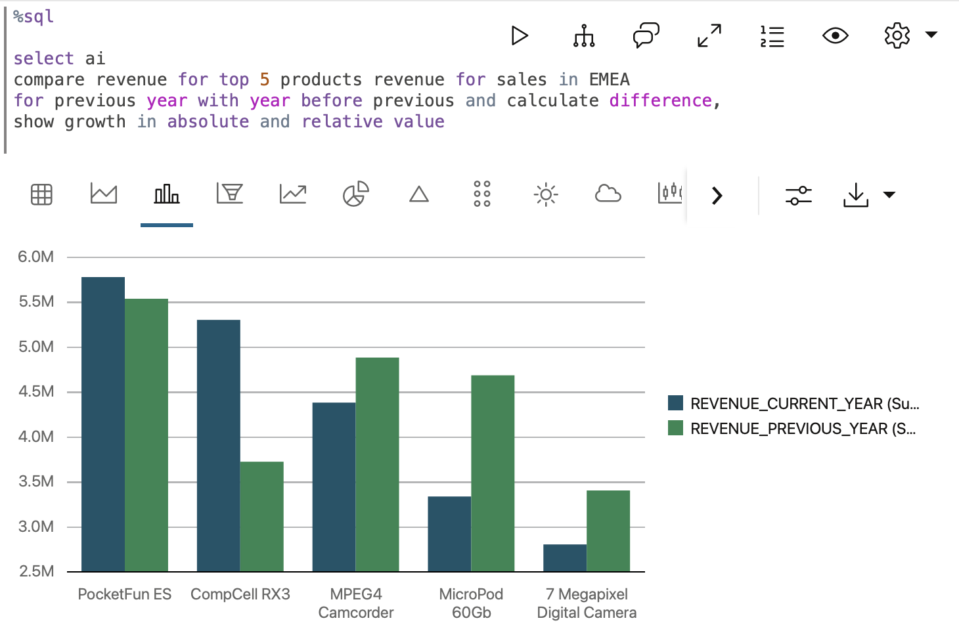Run the paragraph with the play icon
Screen dimensions: 959x629
[x=520, y=35]
